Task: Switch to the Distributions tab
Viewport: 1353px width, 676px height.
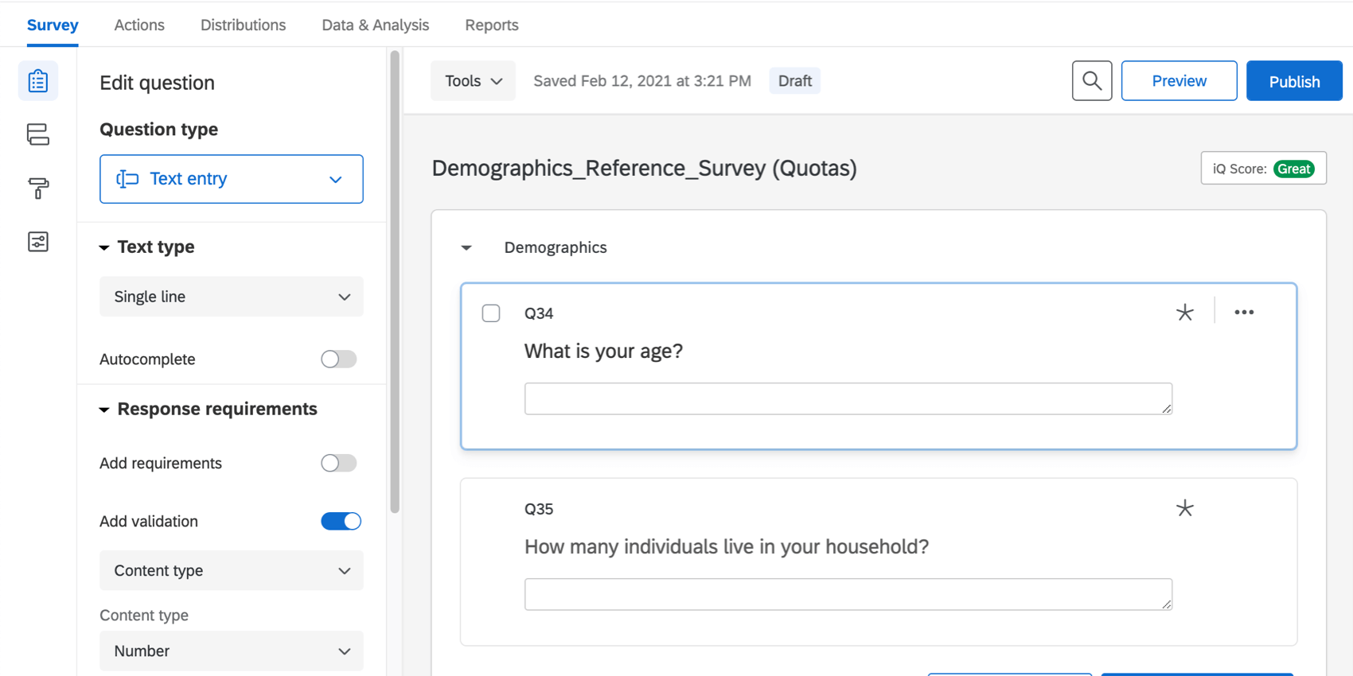Action: (243, 25)
